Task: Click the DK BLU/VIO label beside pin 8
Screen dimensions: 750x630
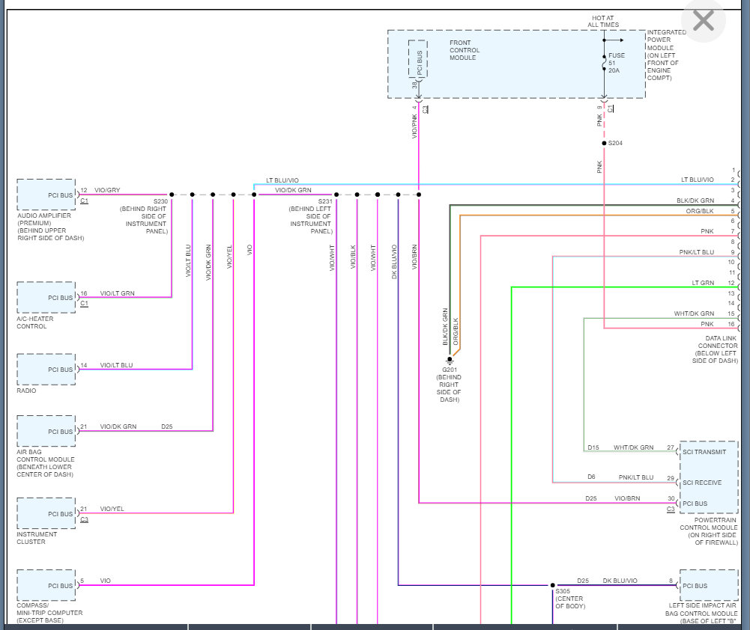Action: coord(620,581)
